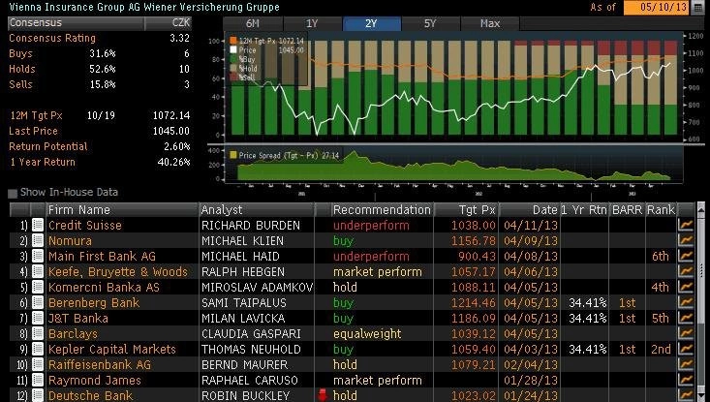710x402 pixels.
Task: Open the Credit Suisse firm link
Action: [84, 225]
